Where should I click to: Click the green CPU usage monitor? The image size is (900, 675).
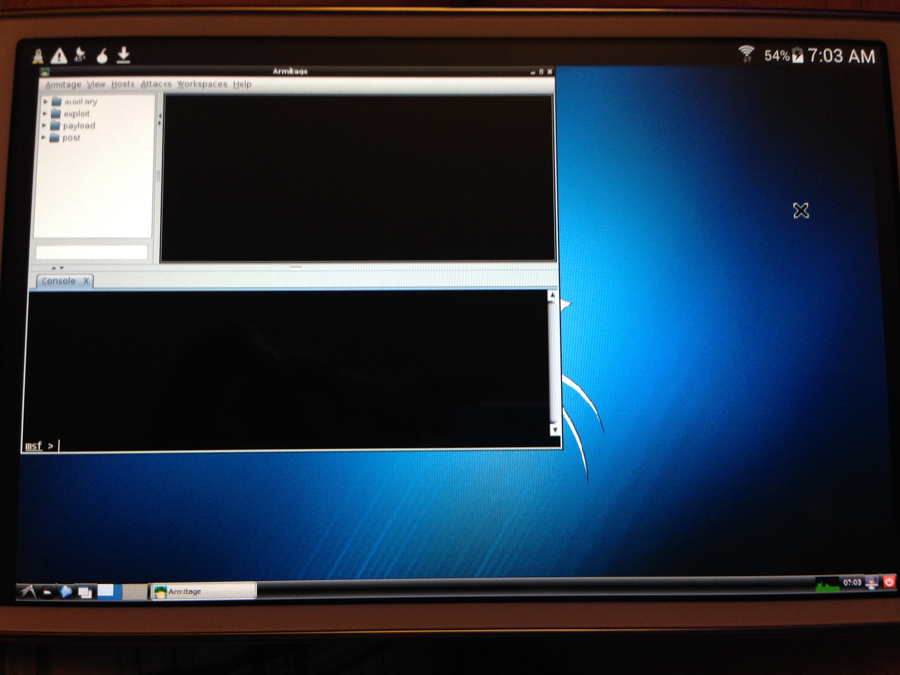(827, 585)
